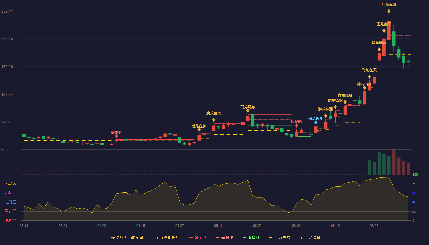This screenshot has height=245, width=429.
Task: Click the yellow dashed 主力成本 legend swatch
Action: tap(271, 238)
